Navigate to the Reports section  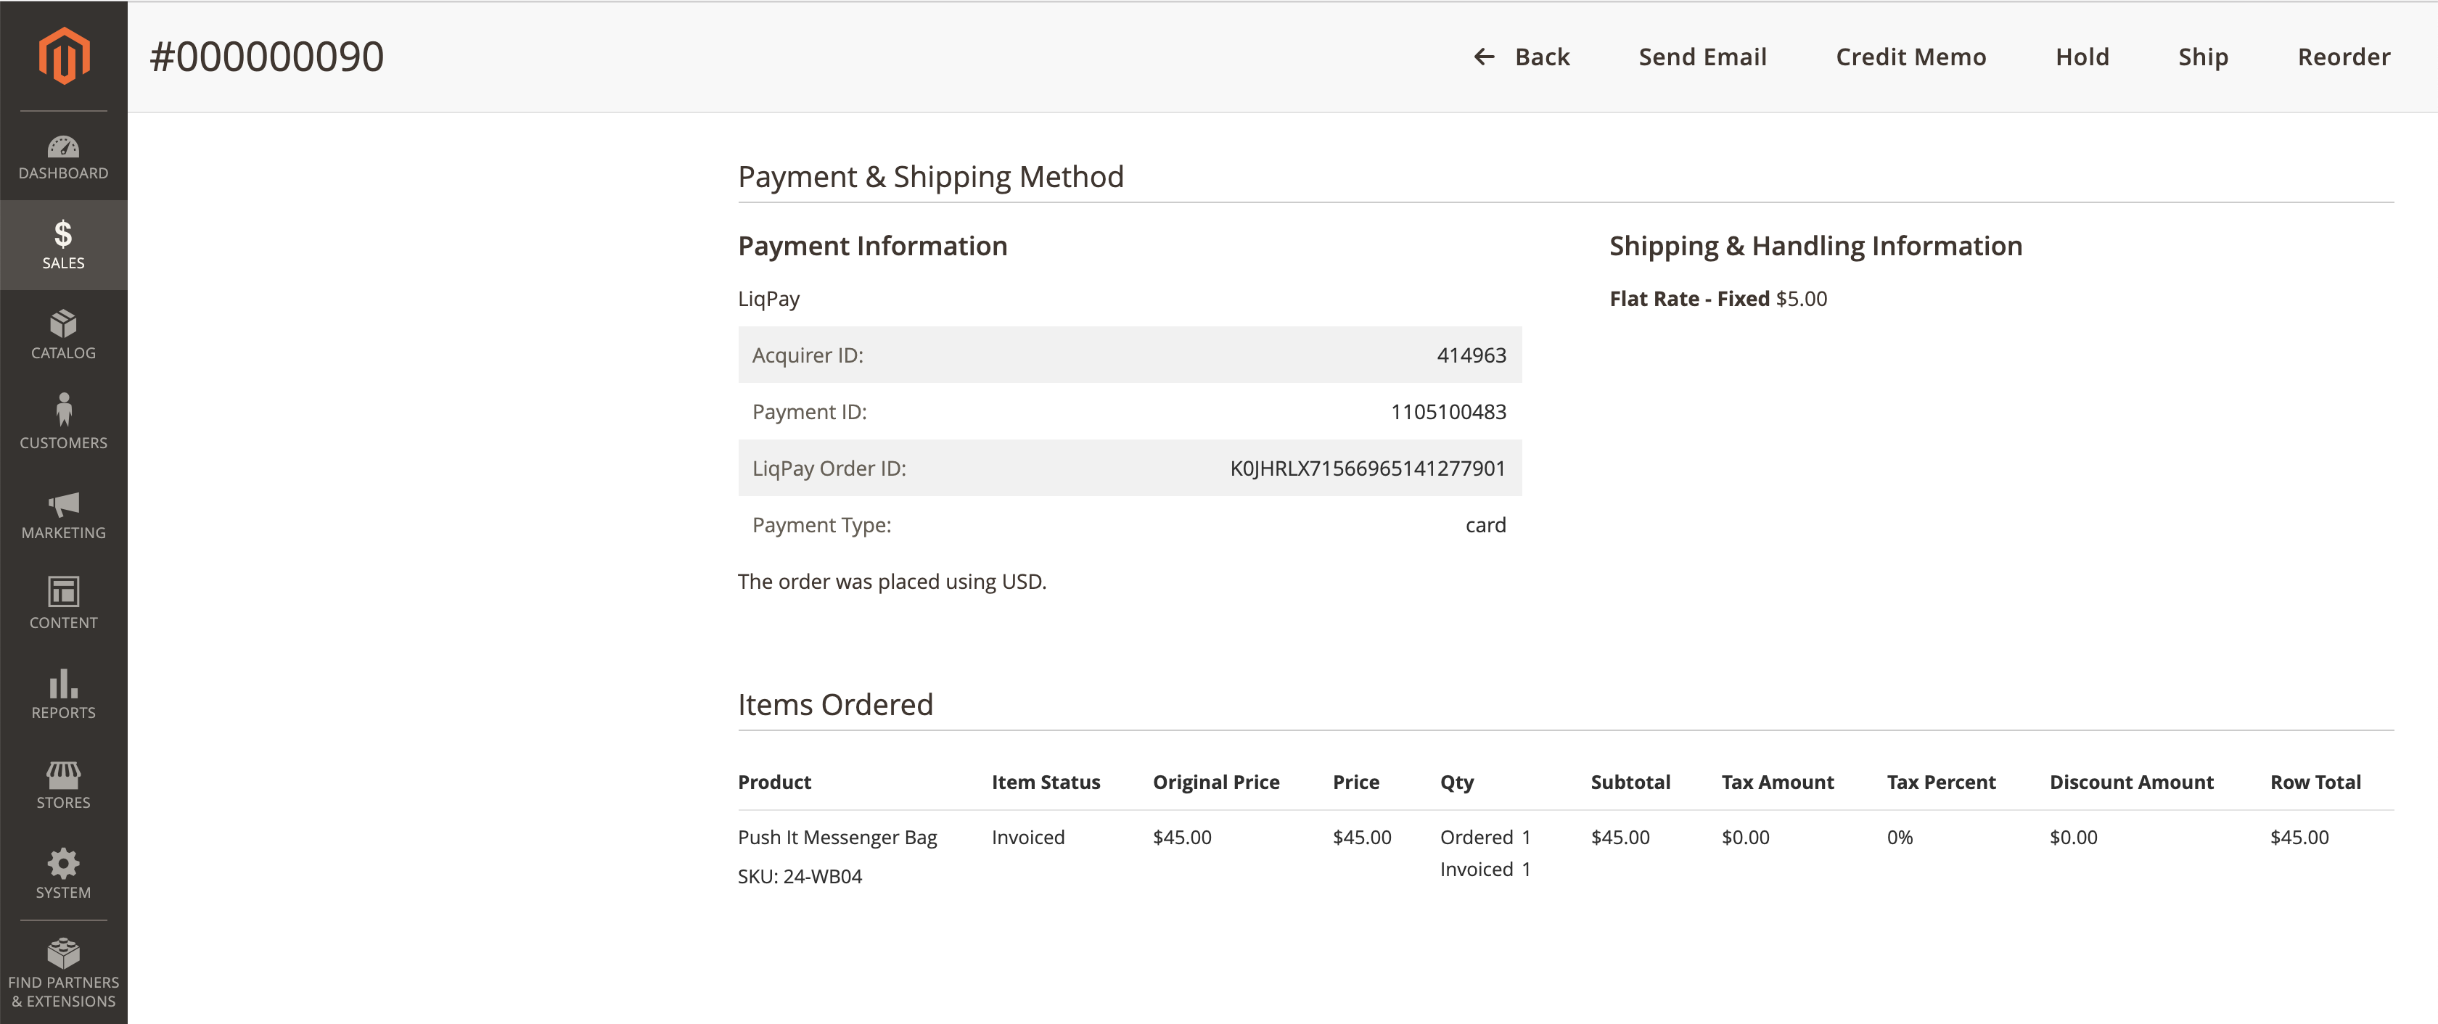62,699
